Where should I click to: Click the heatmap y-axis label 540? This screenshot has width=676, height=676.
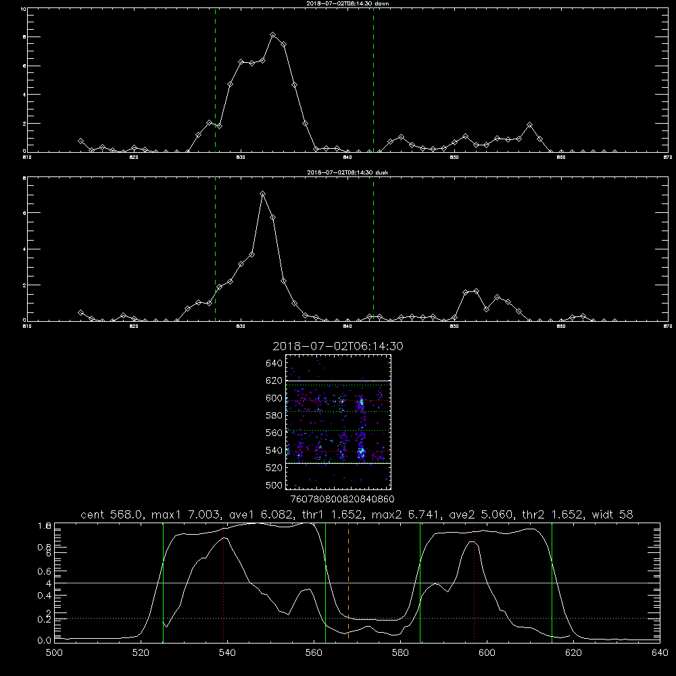[274, 450]
